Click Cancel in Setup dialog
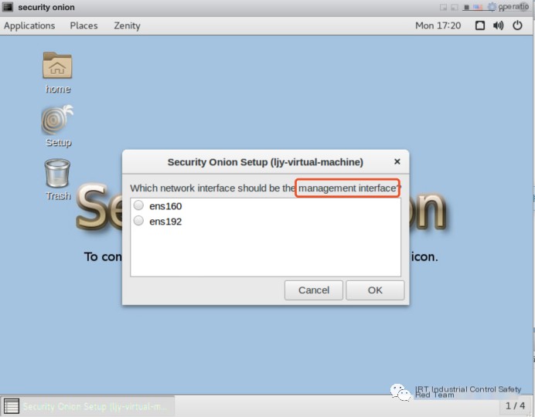535x417 pixels. click(314, 290)
